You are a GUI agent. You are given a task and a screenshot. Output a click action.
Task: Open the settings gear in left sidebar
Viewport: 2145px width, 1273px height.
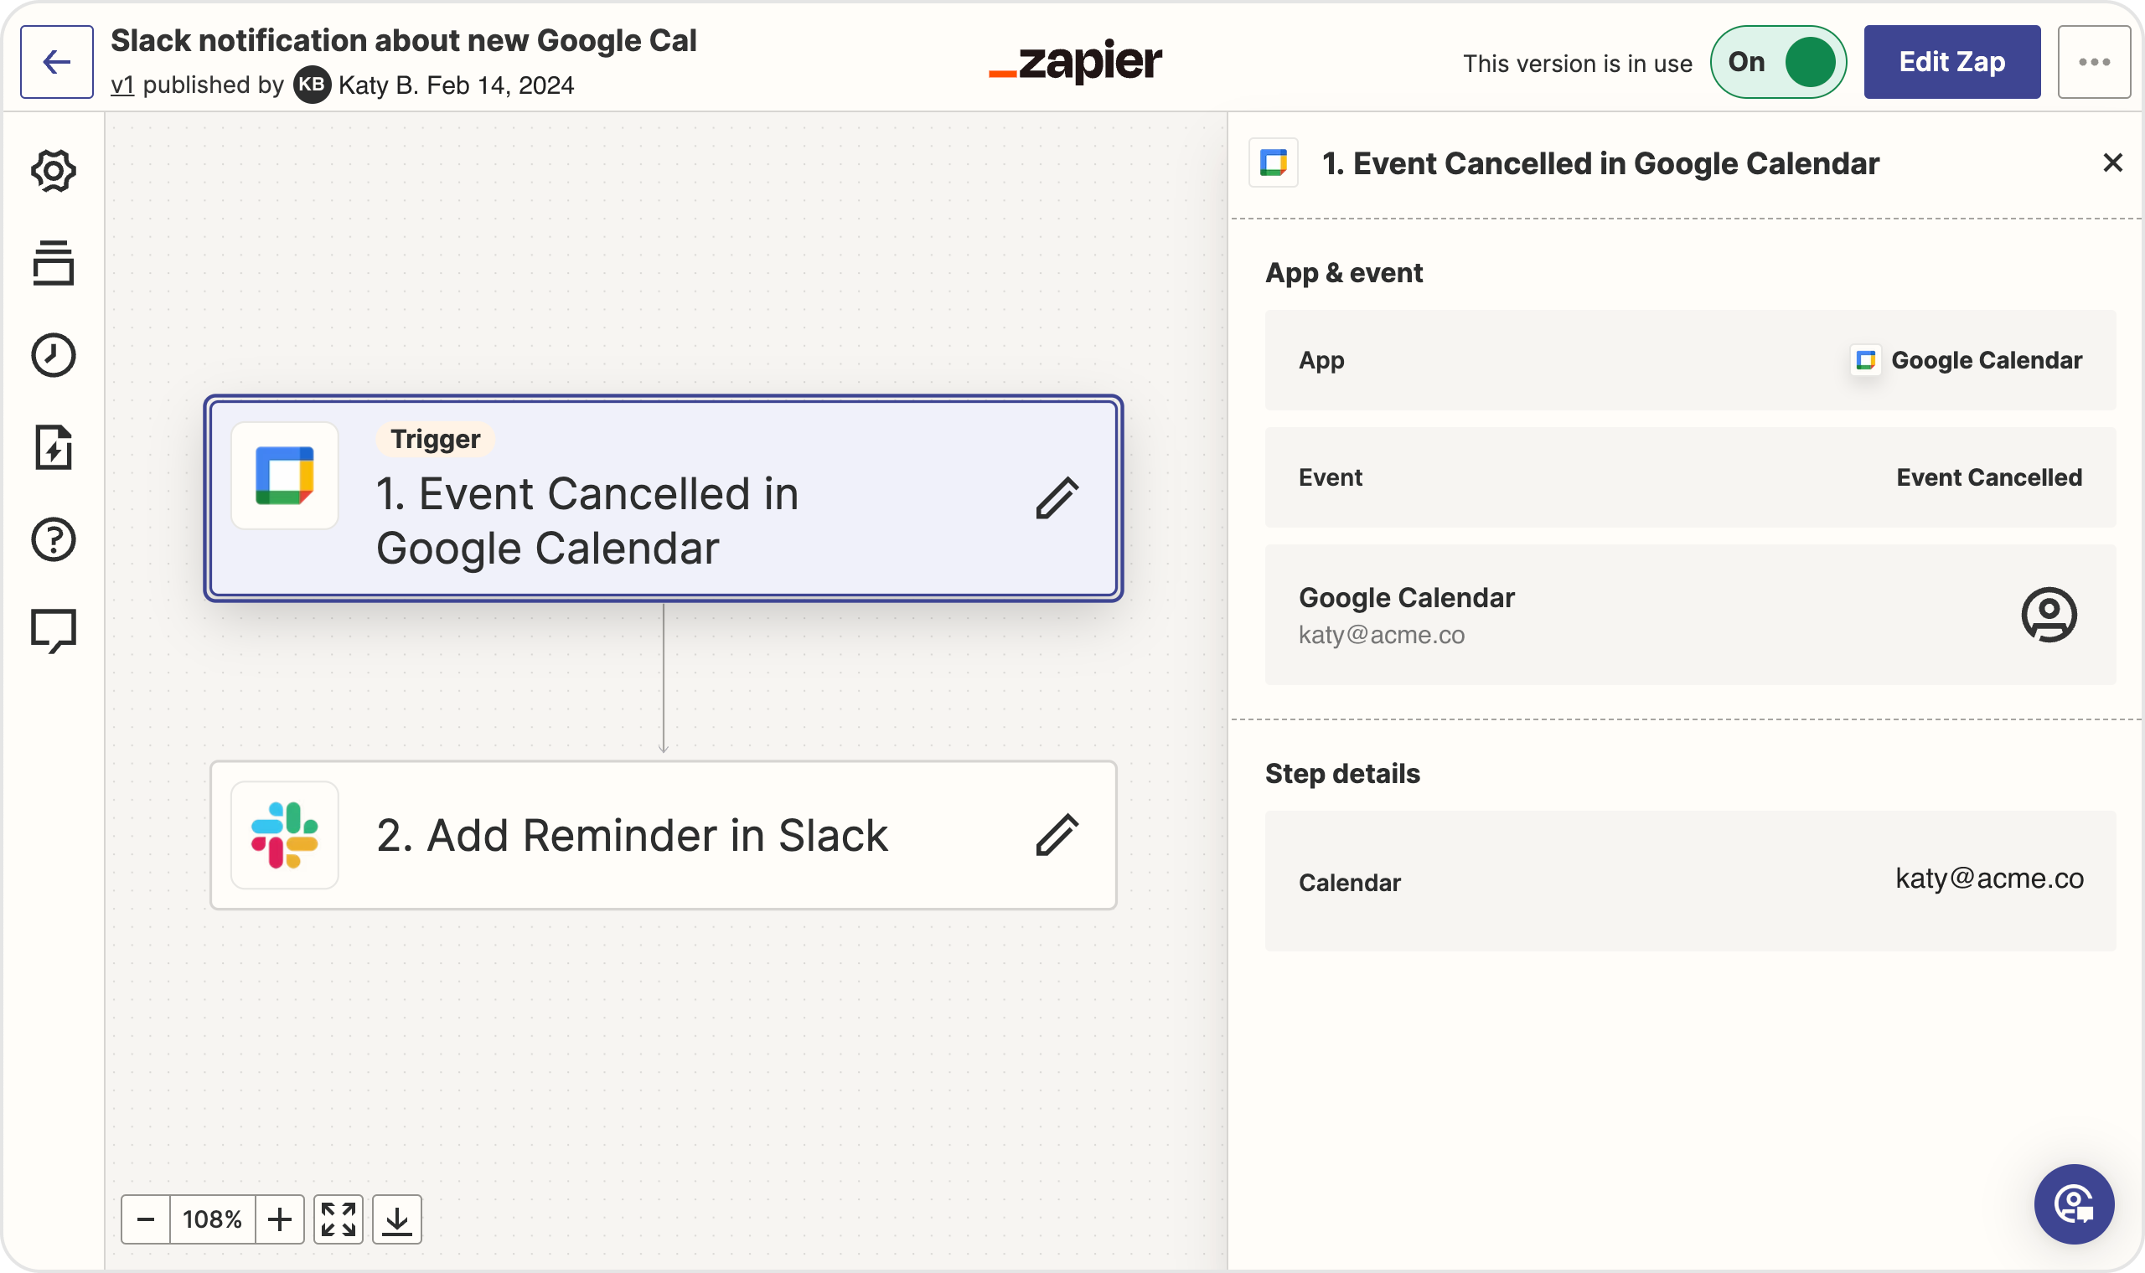coord(53,171)
